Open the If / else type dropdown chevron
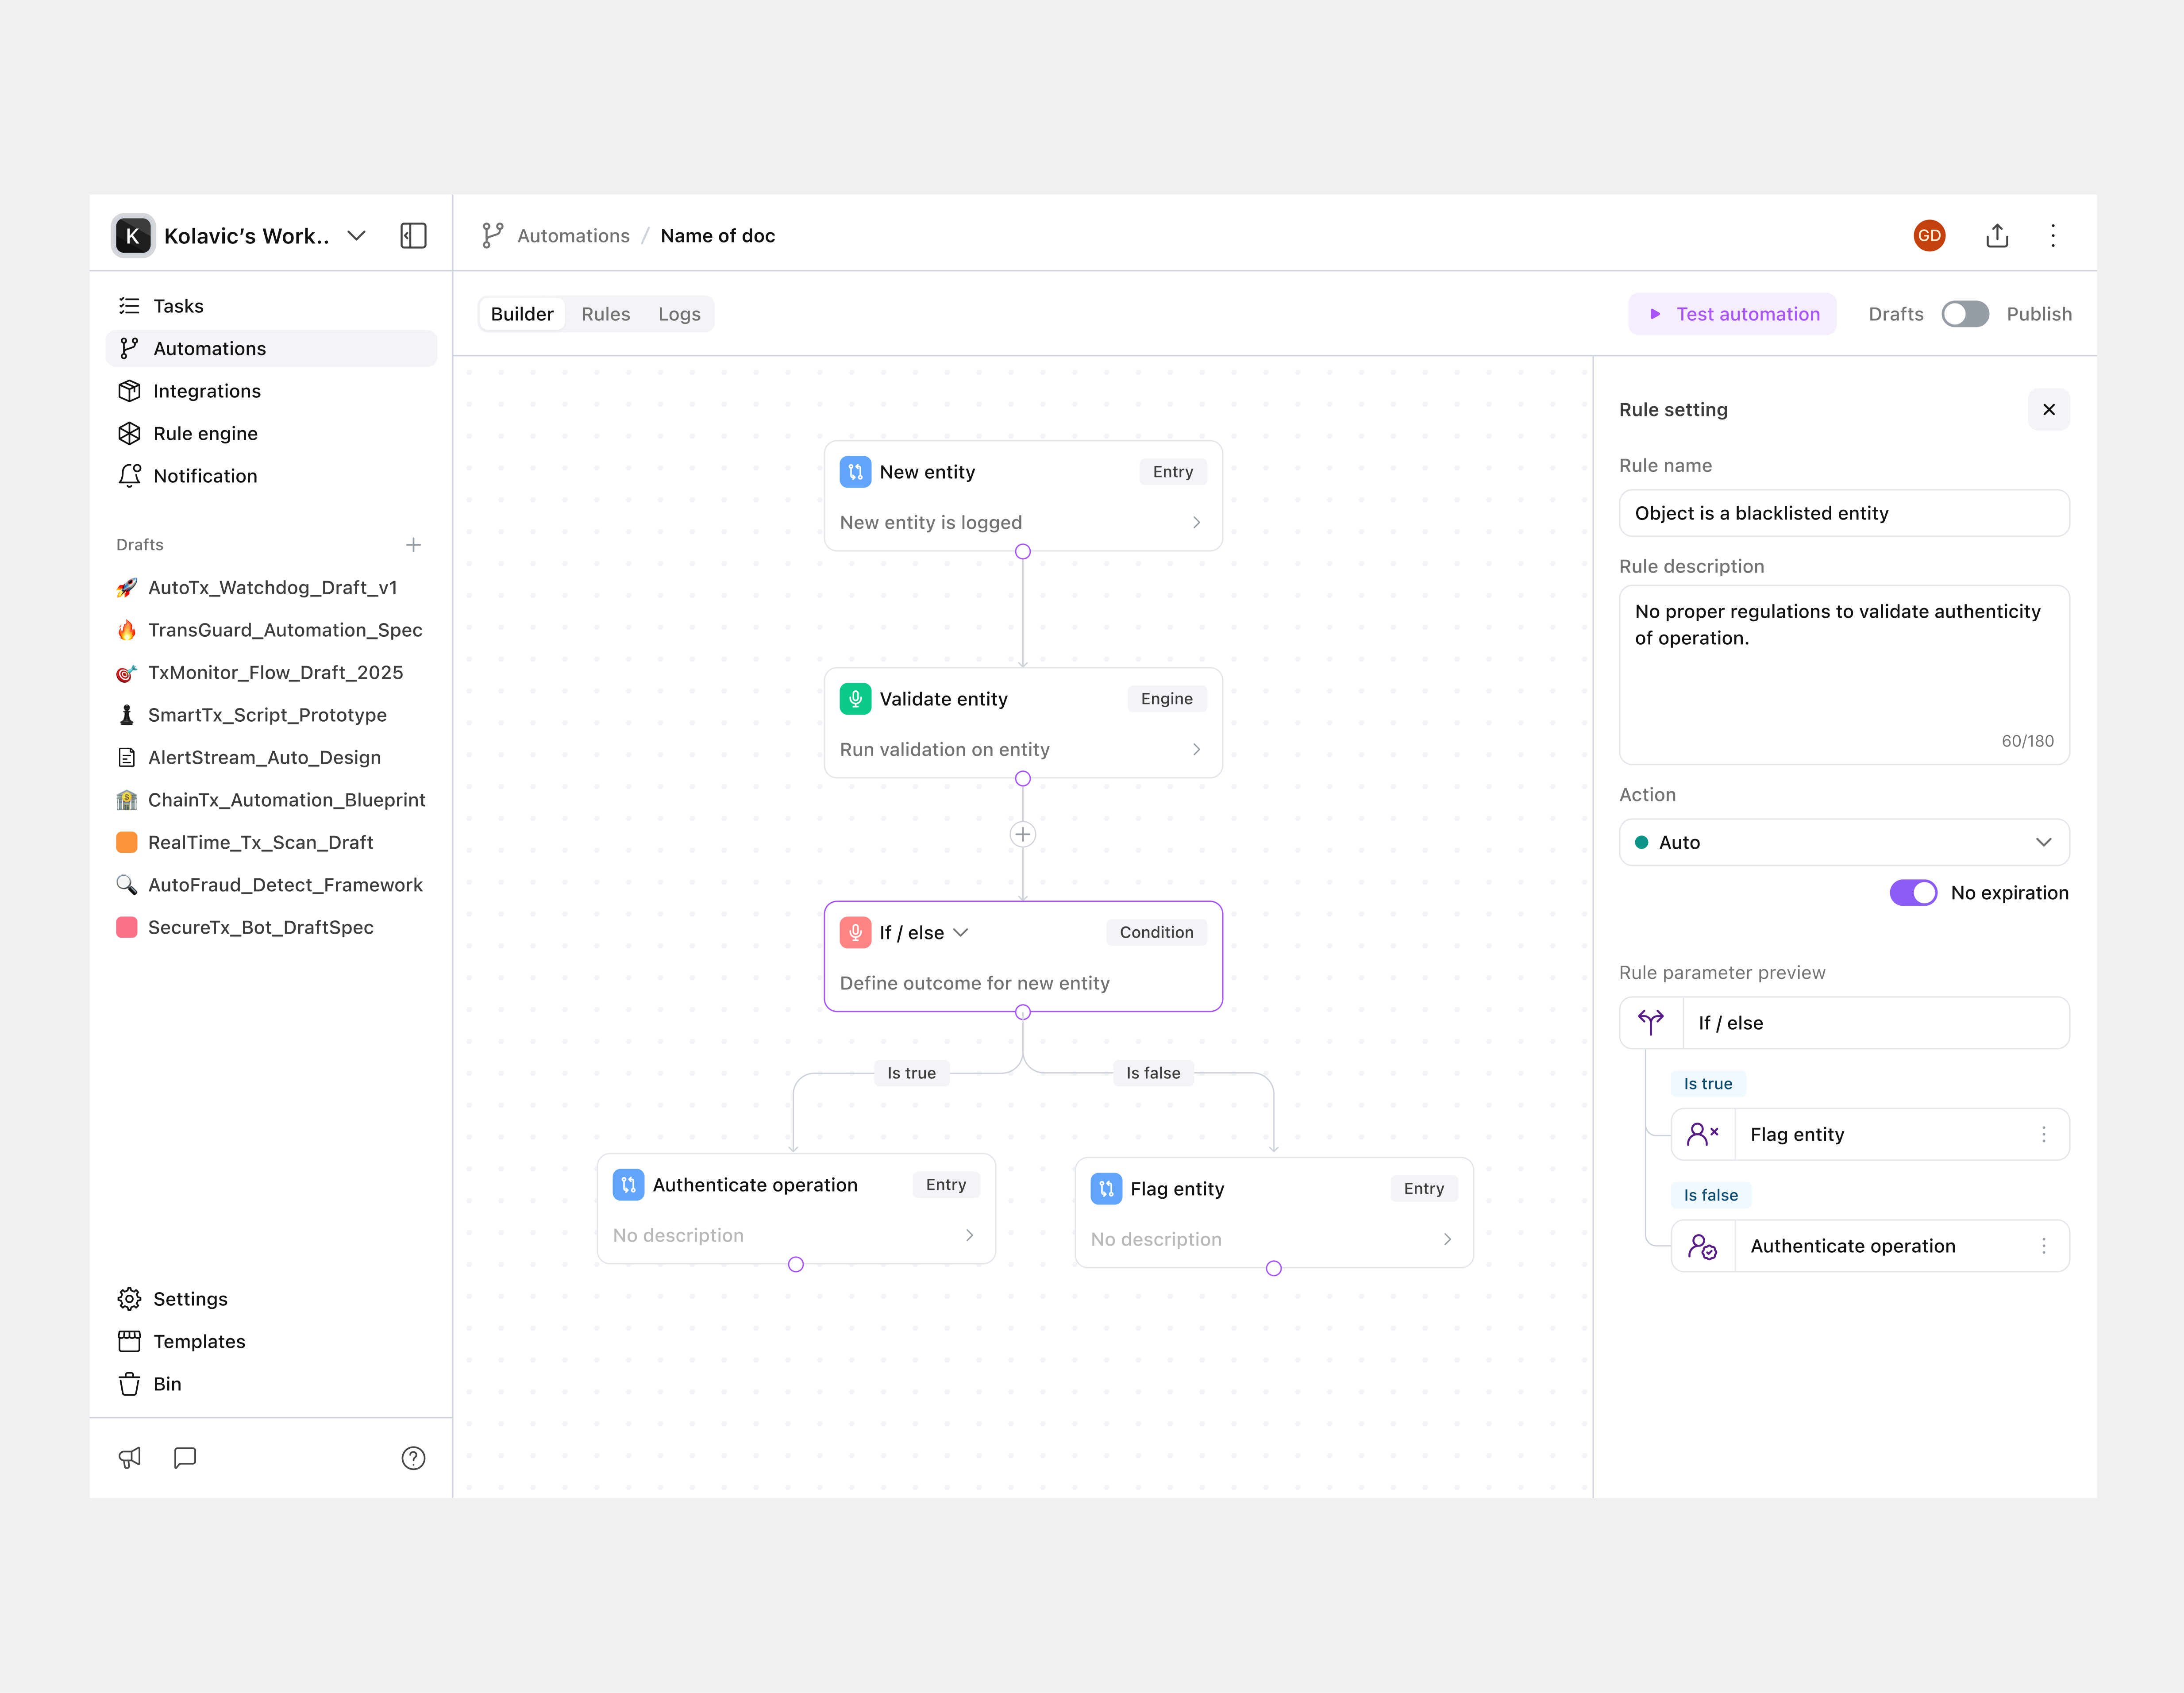 pyautogui.click(x=961, y=932)
